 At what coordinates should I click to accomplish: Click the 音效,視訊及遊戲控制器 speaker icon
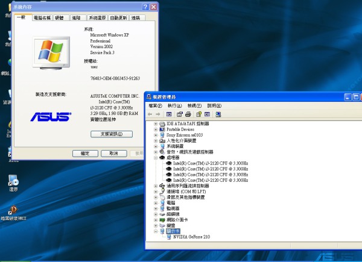coord(162,152)
